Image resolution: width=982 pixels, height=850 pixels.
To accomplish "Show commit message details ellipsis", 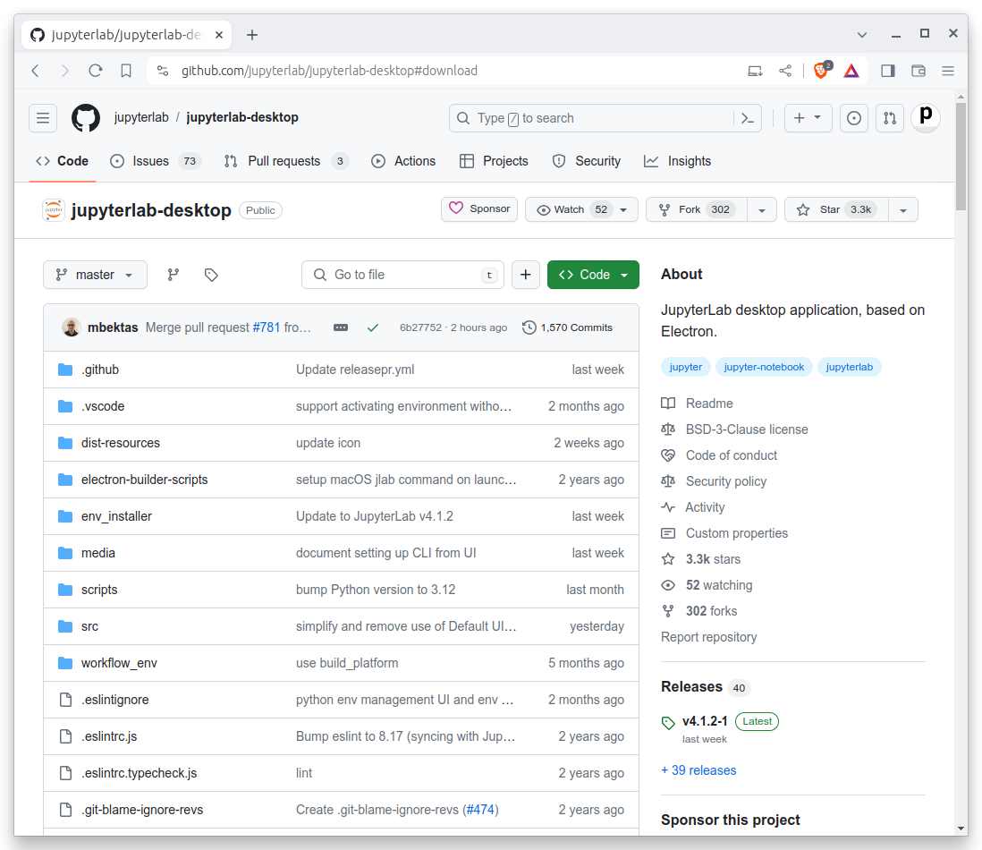I will tap(341, 327).
